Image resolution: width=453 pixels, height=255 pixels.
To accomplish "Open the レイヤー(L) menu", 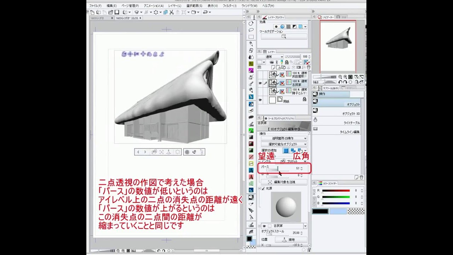I will tap(174, 6).
